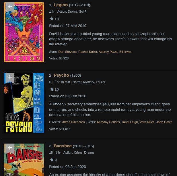Open the Banshee title link
The width and height of the screenshot is (177, 176).
63,146
